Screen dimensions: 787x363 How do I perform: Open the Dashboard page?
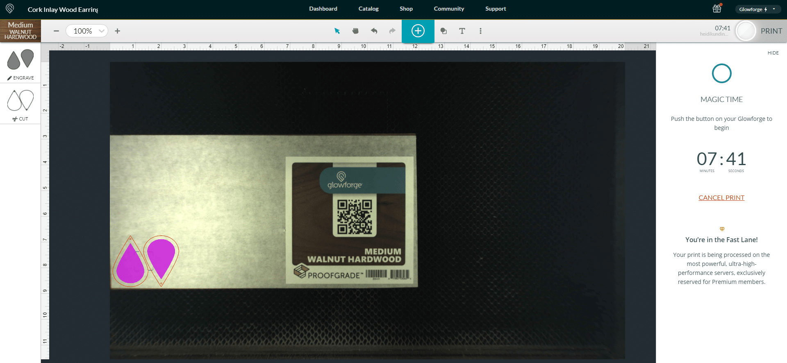click(323, 9)
